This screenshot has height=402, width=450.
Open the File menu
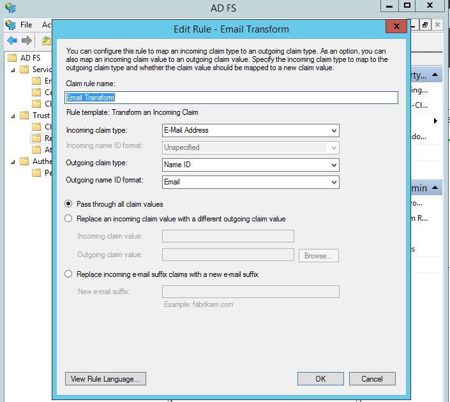click(26, 25)
